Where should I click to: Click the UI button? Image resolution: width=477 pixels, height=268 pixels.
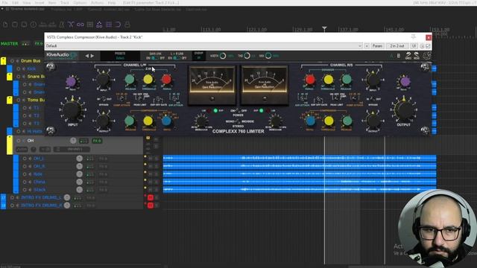[414, 46]
